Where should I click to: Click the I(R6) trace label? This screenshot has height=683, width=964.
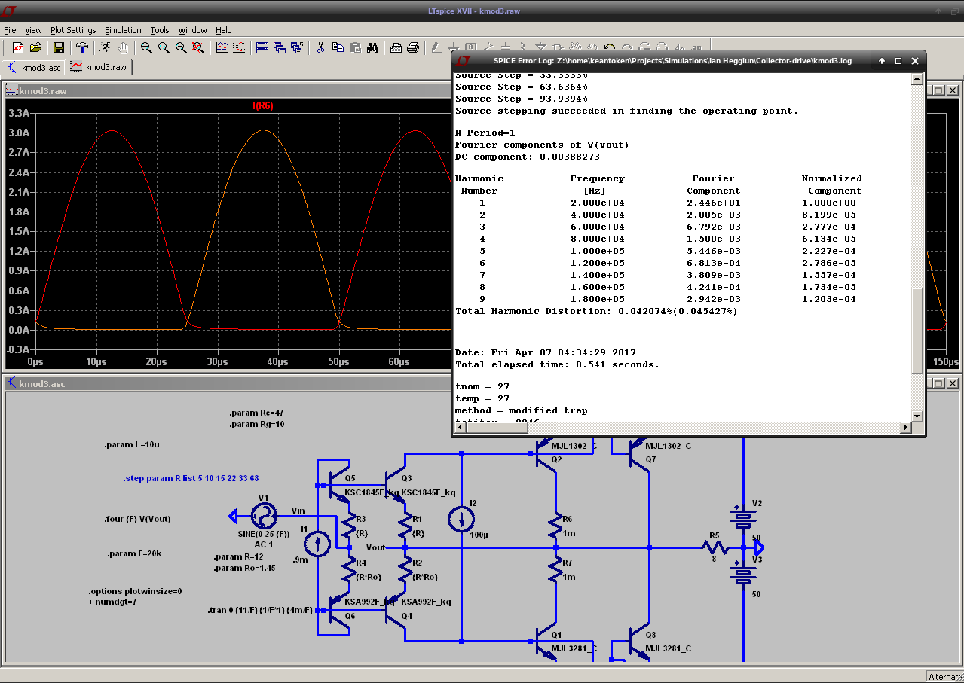263,106
